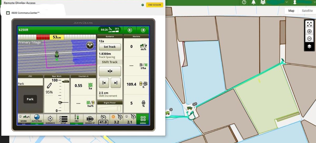The image size is (316, 143).
Task: Open GUIDANCE from the shortcut bar
Action: coord(50,119)
